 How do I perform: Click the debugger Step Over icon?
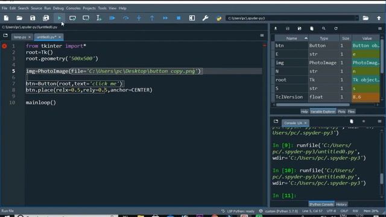pos(125,18)
